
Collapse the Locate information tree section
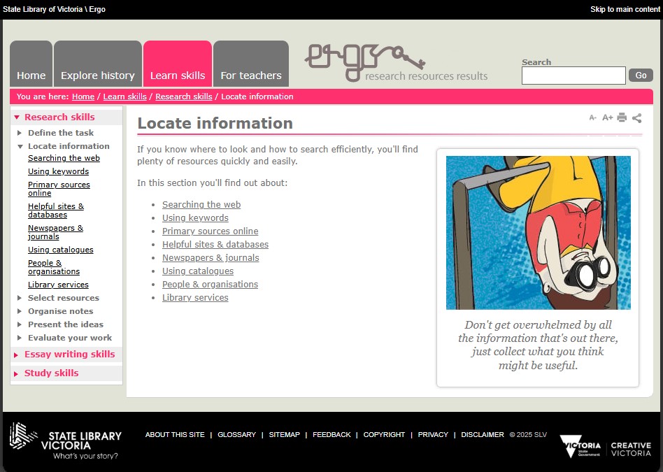pyautogui.click(x=20, y=146)
